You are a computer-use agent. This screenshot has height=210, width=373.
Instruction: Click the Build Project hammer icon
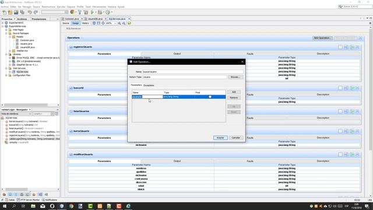pos(80,12)
